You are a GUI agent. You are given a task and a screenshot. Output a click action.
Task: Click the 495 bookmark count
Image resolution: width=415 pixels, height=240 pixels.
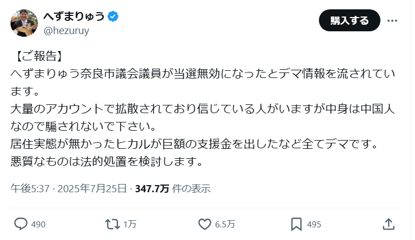(313, 225)
